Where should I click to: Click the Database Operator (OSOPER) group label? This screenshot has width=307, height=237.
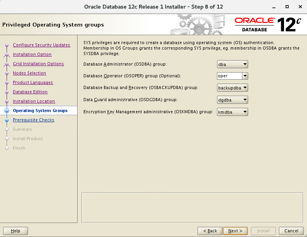(132, 76)
